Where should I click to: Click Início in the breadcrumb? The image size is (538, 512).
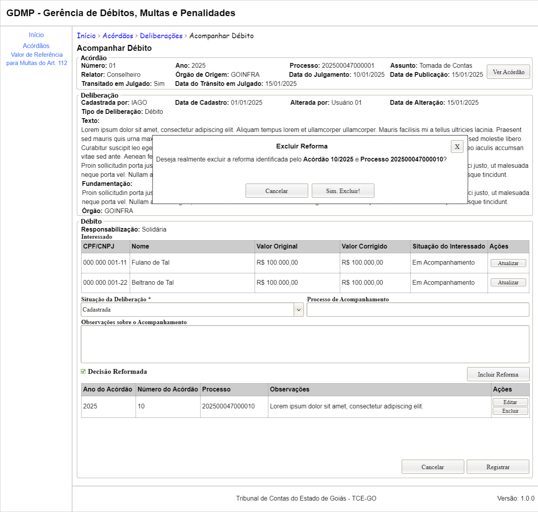86,36
